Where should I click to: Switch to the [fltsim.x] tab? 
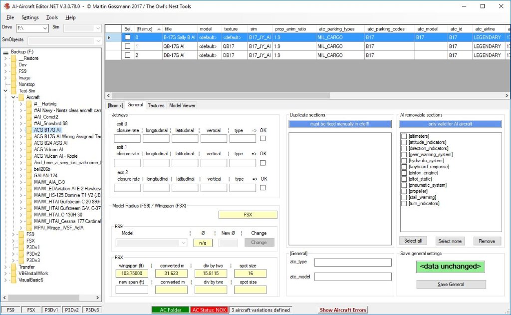click(115, 105)
